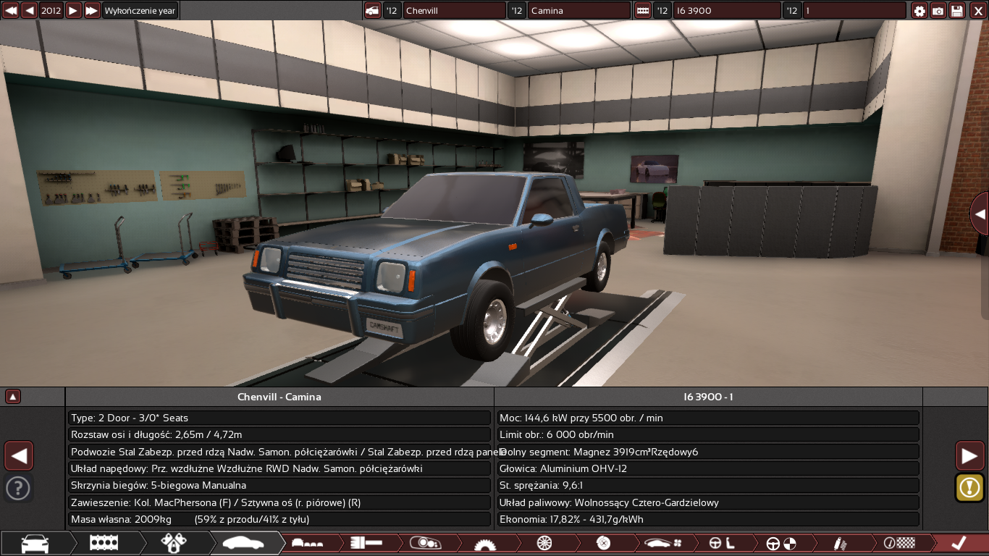Click the '12 year label before Chenvill
This screenshot has width=989, height=556.
pos(392,10)
